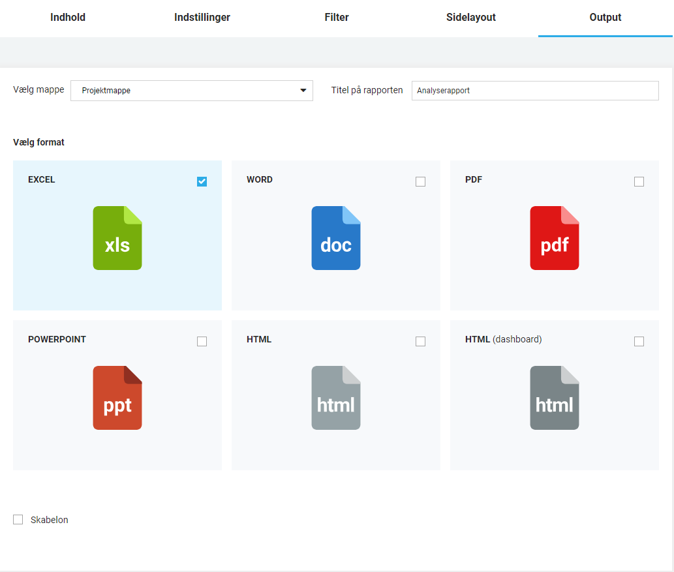Select the Sidelayout tab
674x572 pixels.
tap(471, 18)
